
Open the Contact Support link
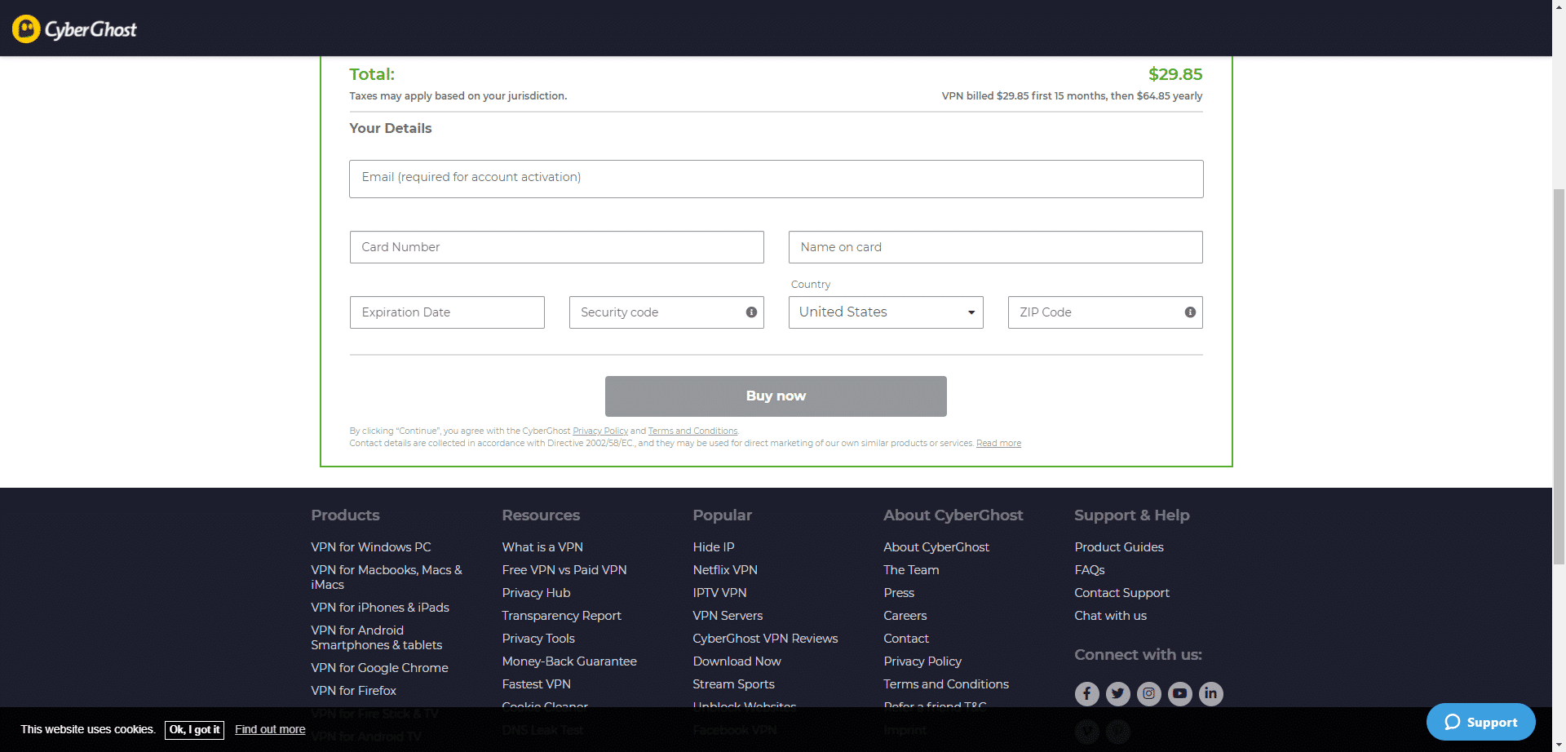click(1121, 593)
